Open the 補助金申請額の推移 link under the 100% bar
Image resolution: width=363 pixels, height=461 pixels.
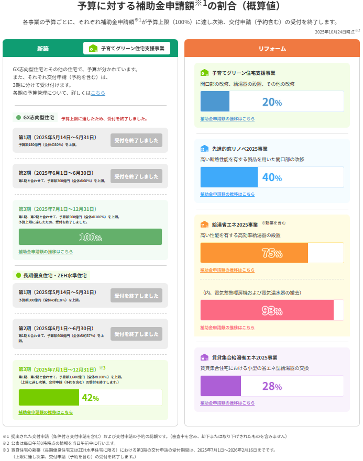46,252
